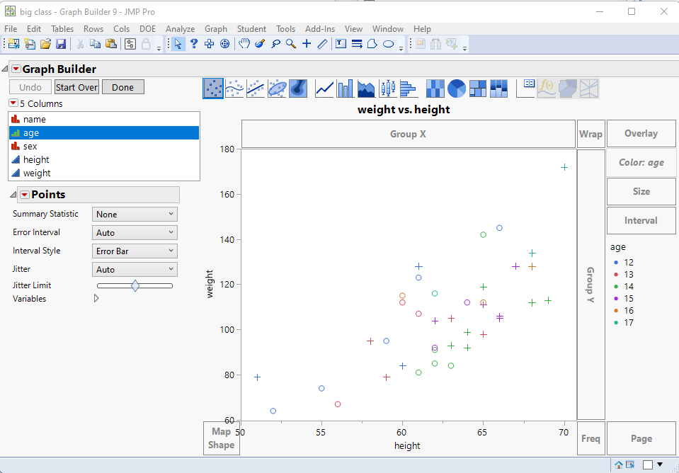Open the Summary Statistic dropdown
Screen dimensions: 679x473
coord(135,215)
